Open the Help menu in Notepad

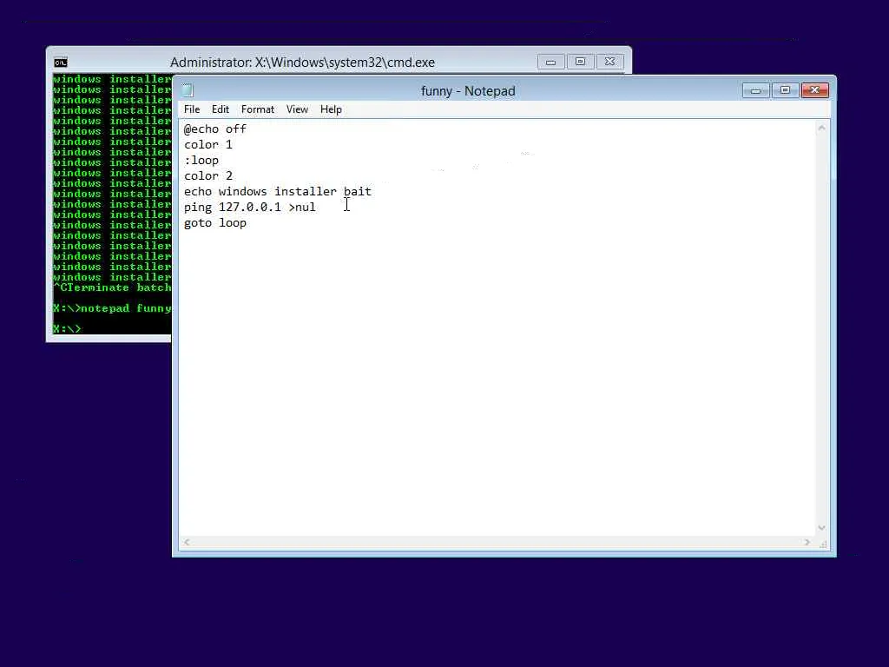coord(331,109)
